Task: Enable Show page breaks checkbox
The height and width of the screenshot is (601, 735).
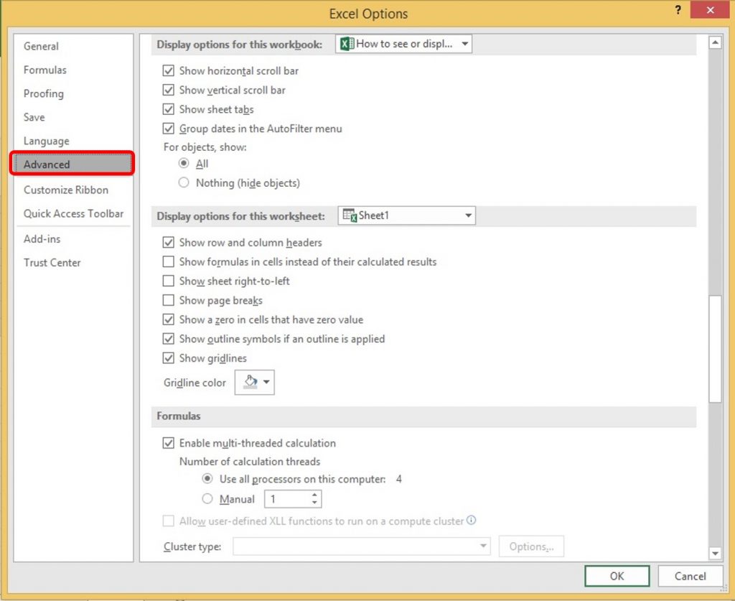Action: [168, 300]
